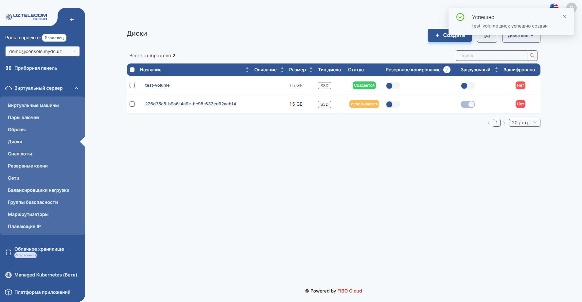Sort table by Название column arrows
This screenshot has height=302, width=582.
point(247,70)
